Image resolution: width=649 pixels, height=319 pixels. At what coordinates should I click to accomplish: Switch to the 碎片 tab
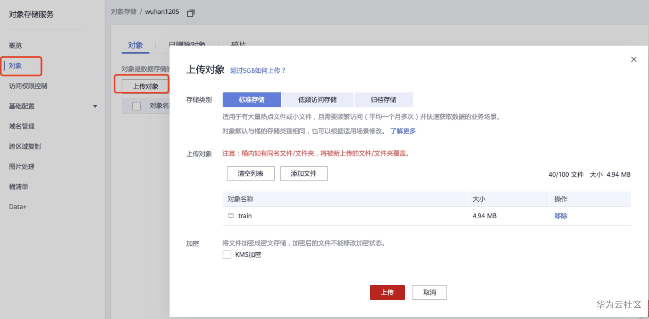pos(238,44)
